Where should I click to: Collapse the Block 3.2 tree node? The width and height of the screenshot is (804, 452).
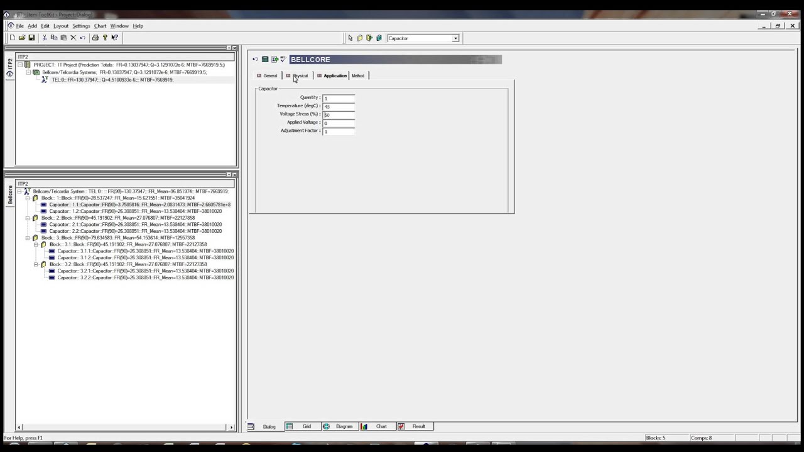click(36, 264)
